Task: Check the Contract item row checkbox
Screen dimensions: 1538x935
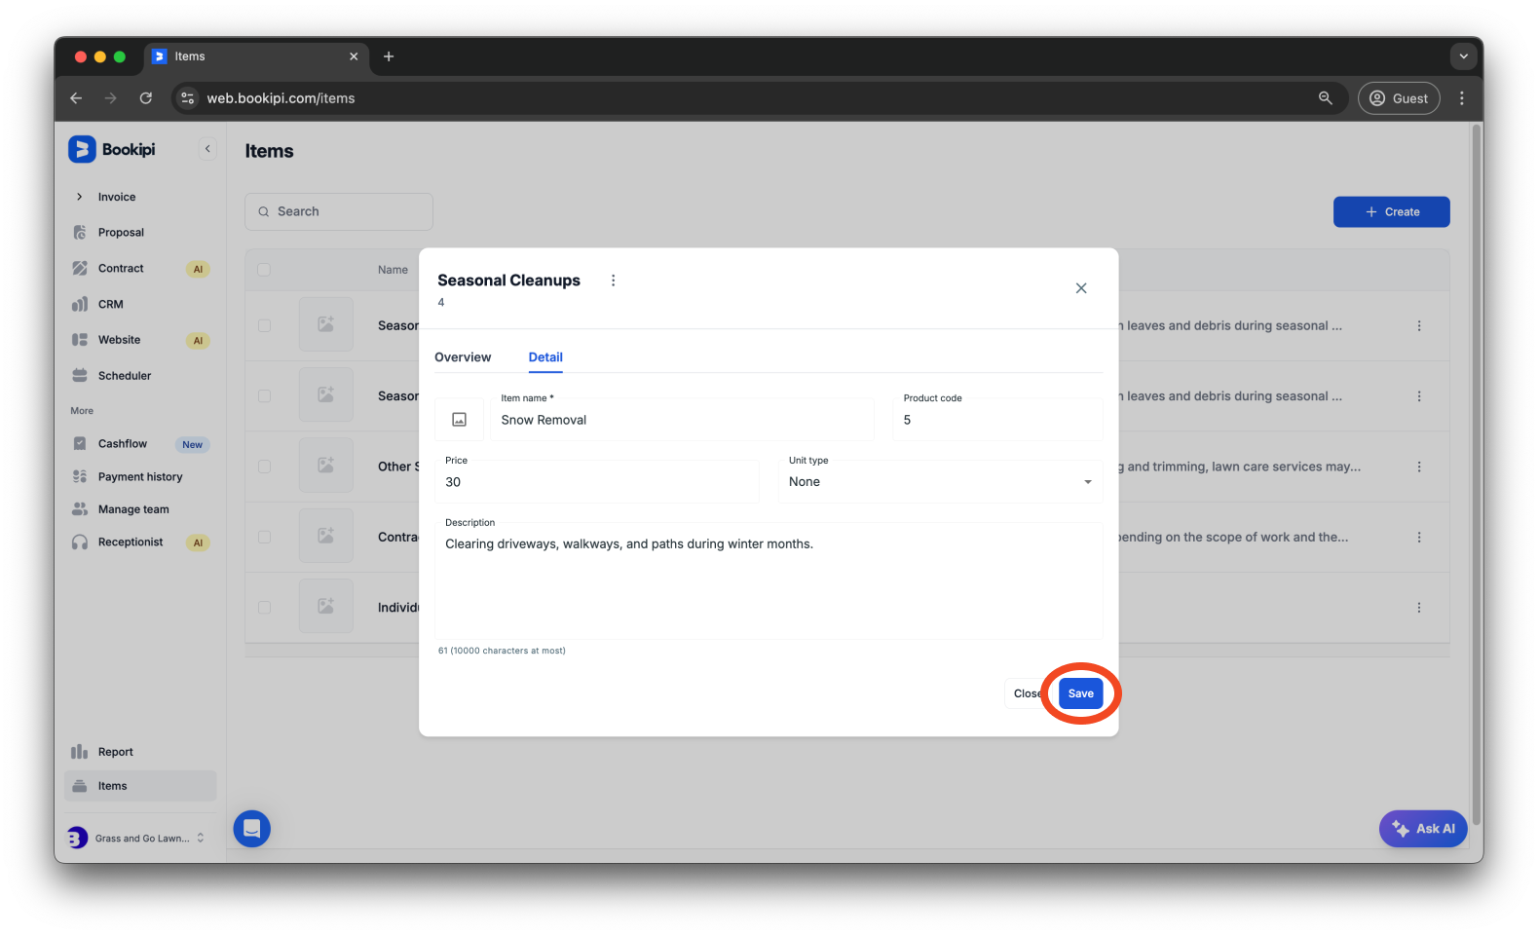Action: click(x=264, y=538)
